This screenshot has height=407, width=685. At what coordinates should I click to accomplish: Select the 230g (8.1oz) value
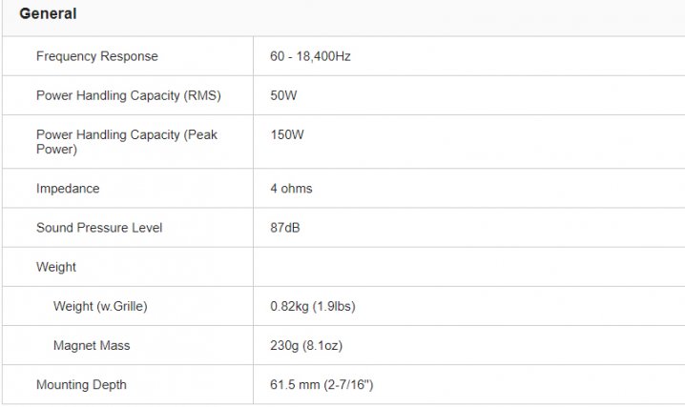(x=305, y=345)
